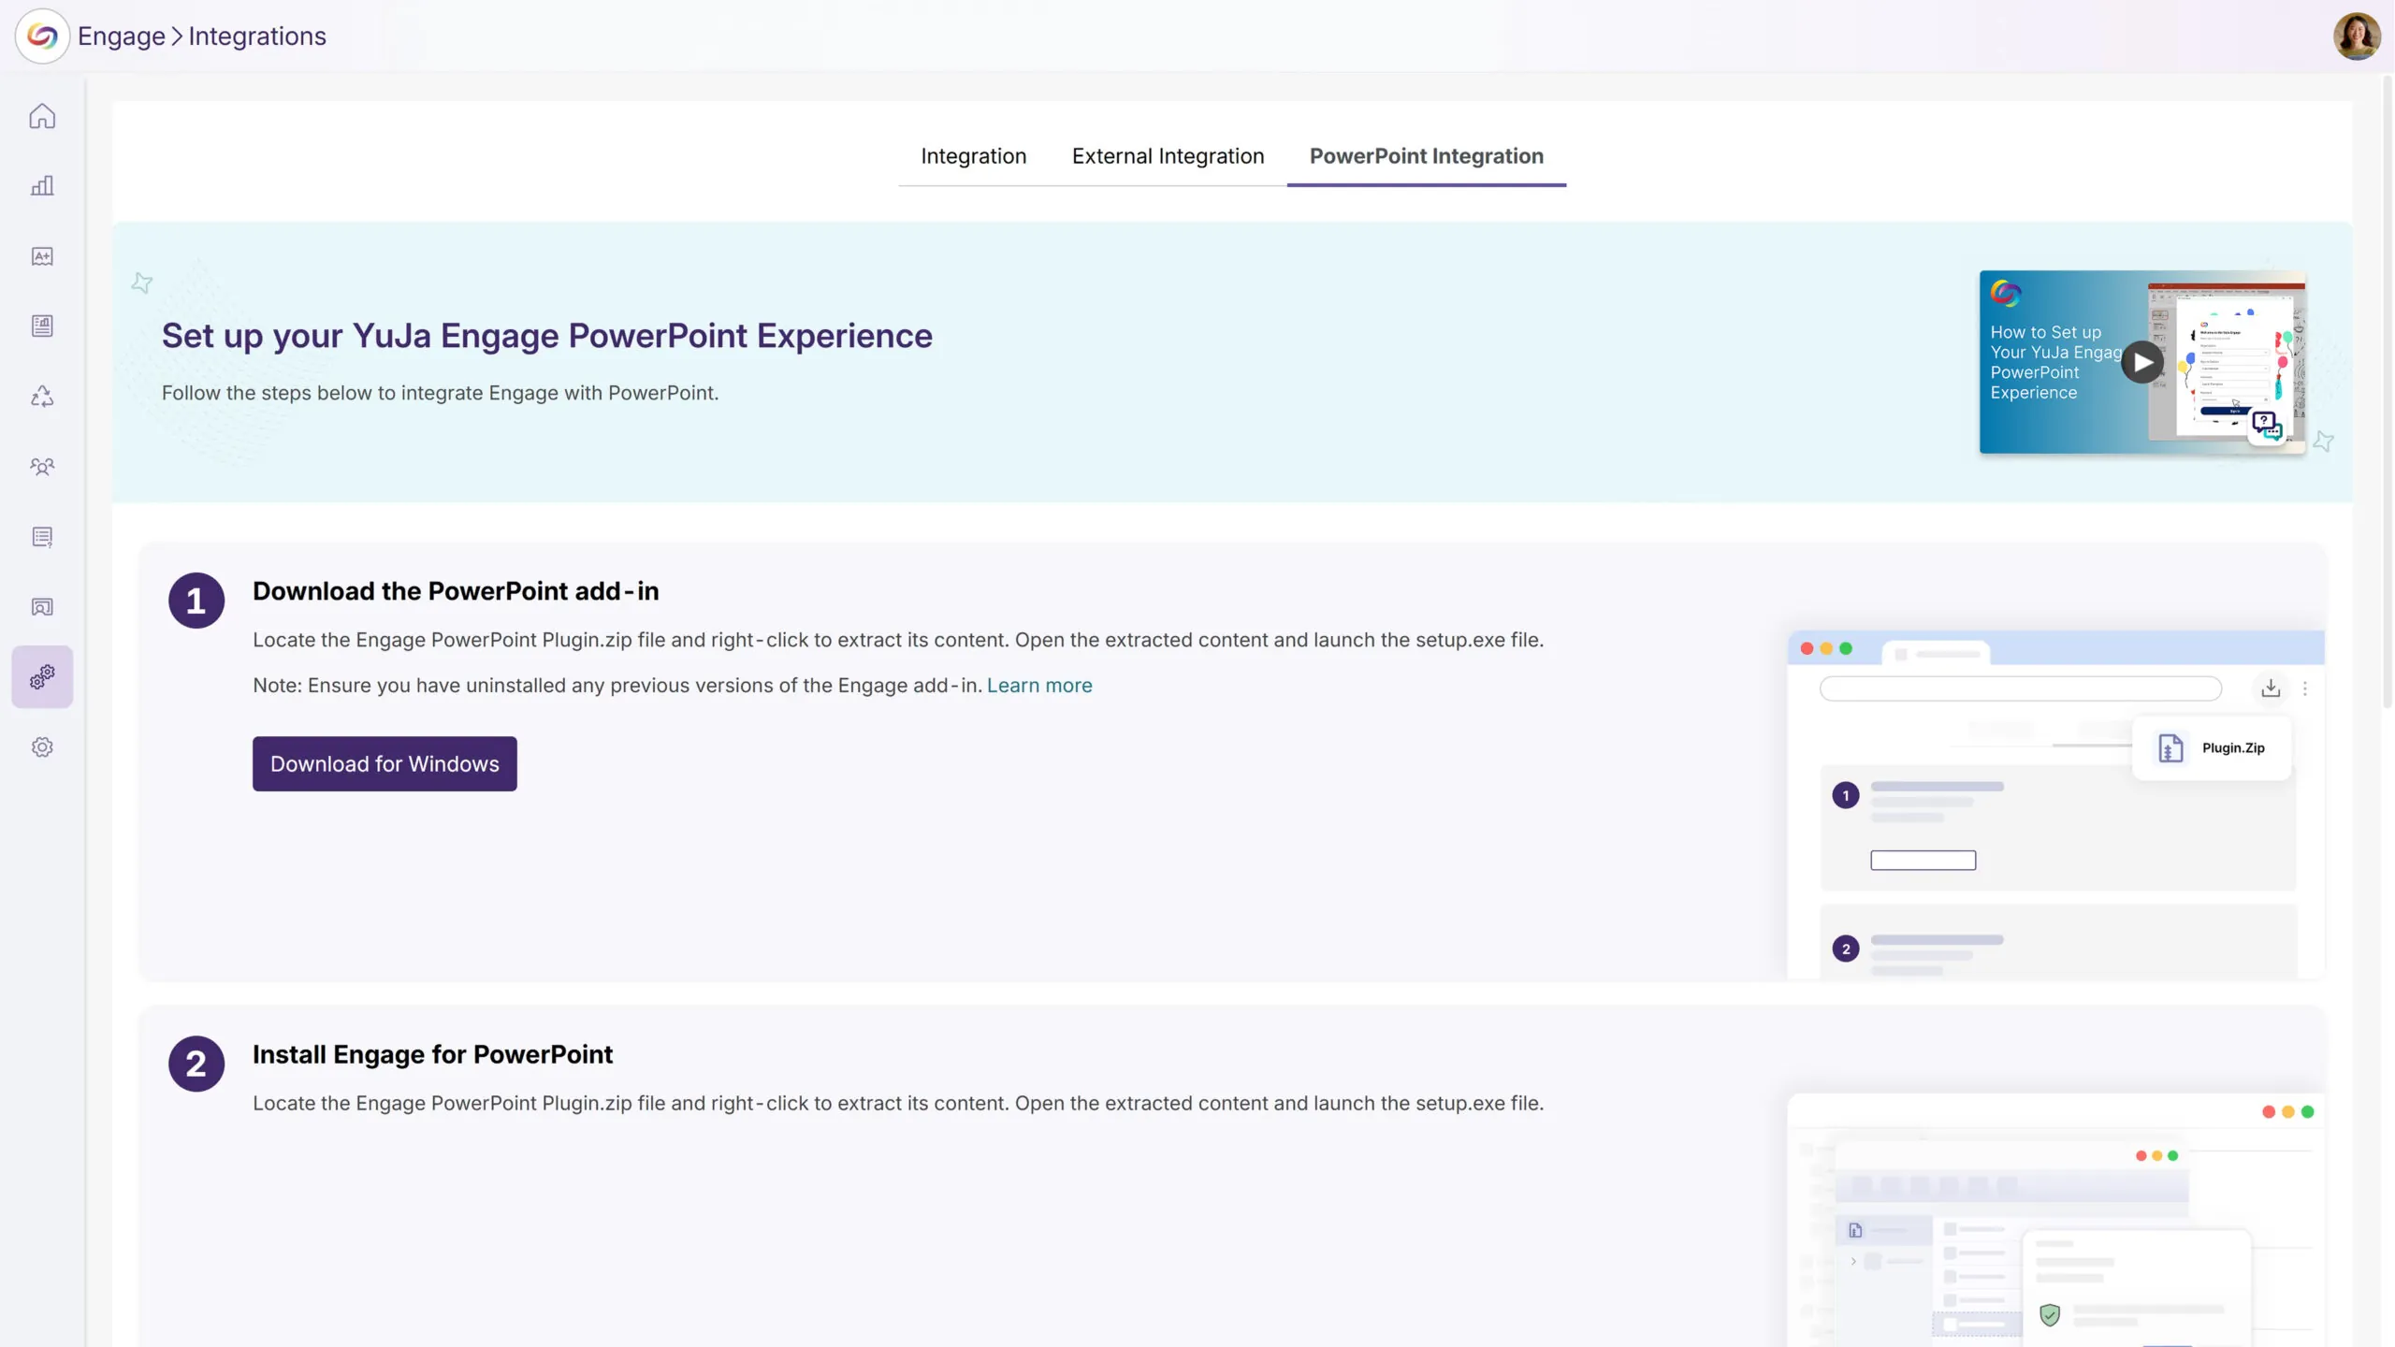Switch to the External Integration tab
2395x1347 pixels.
(x=1168, y=156)
